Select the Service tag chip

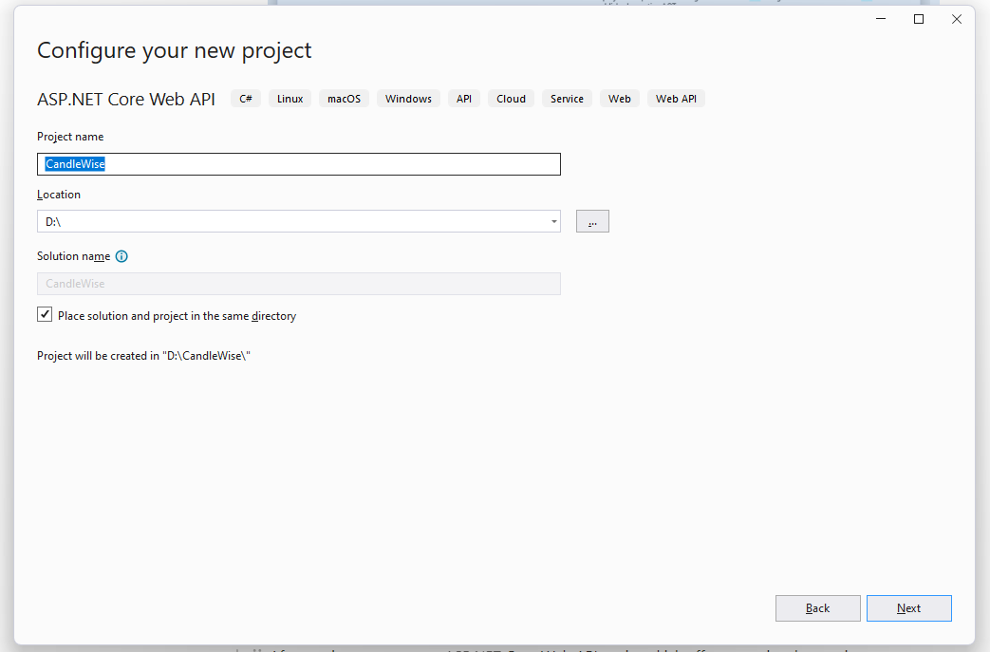coord(567,98)
